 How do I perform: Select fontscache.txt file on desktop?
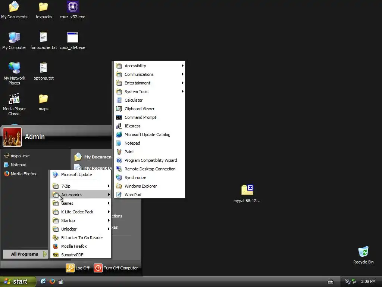tap(44, 41)
